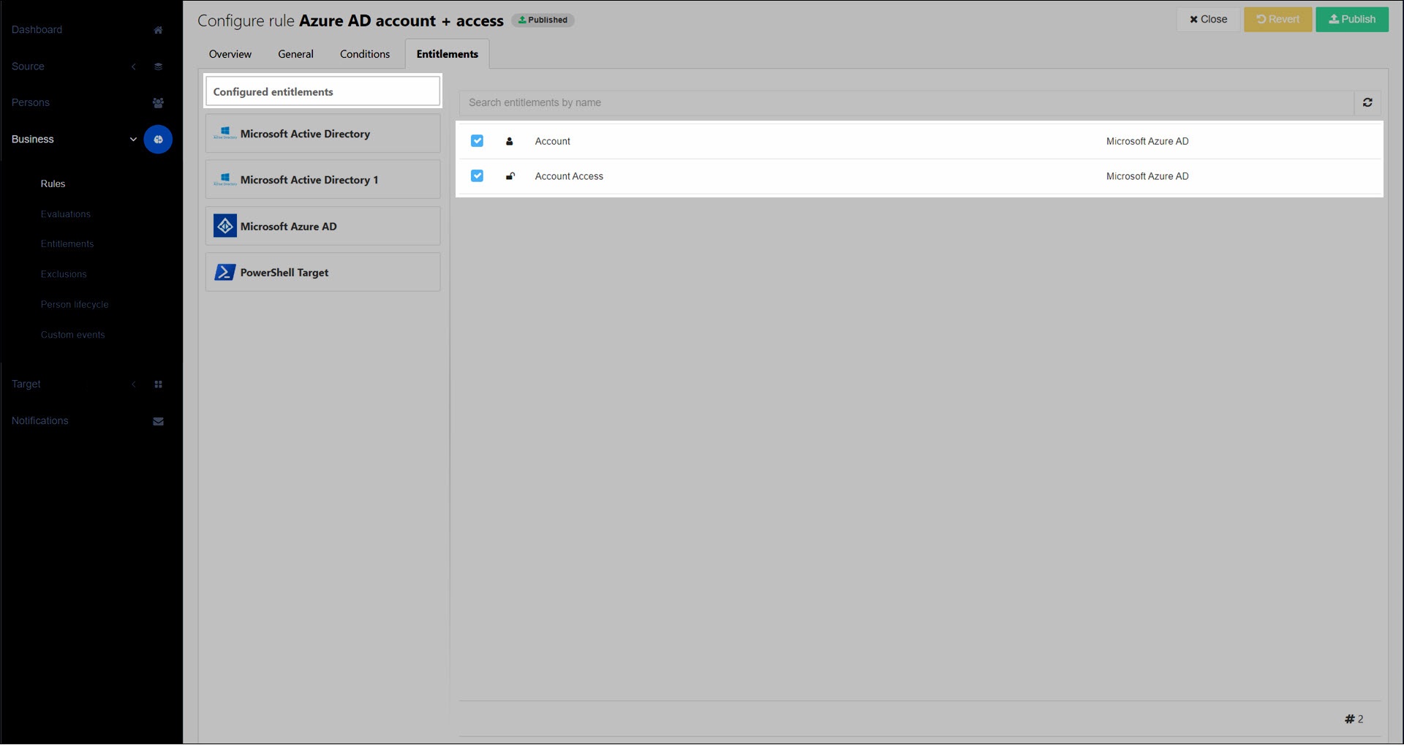
Task: Uncheck the Account Access entitlement checkbox
Action: coord(477,176)
